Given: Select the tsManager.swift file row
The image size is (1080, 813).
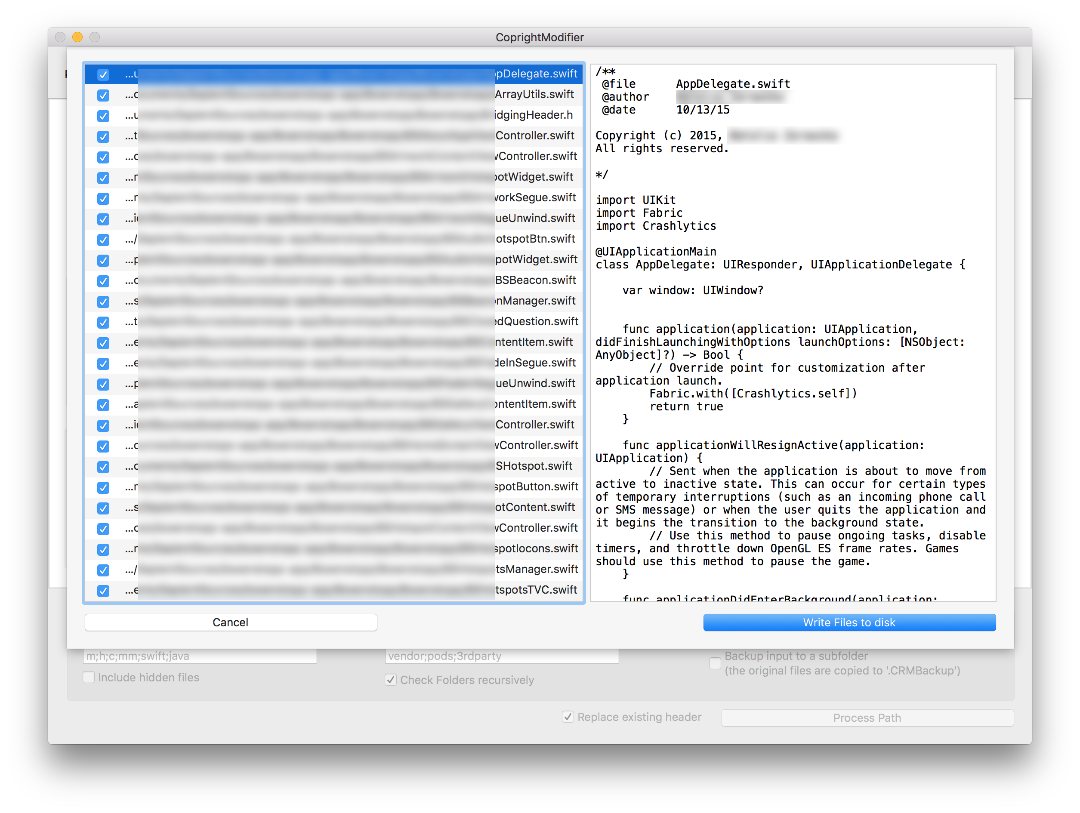Looking at the screenshot, I should (536, 570).
